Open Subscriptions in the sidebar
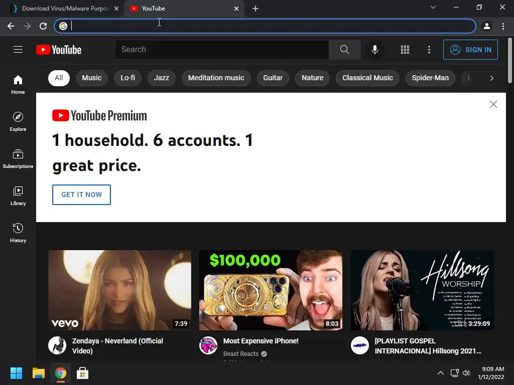 coord(18,159)
